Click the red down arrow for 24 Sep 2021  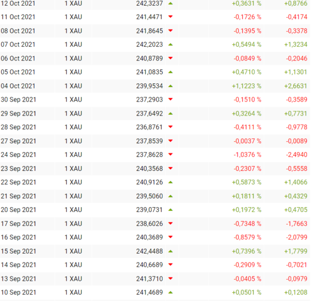click(x=171, y=154)
